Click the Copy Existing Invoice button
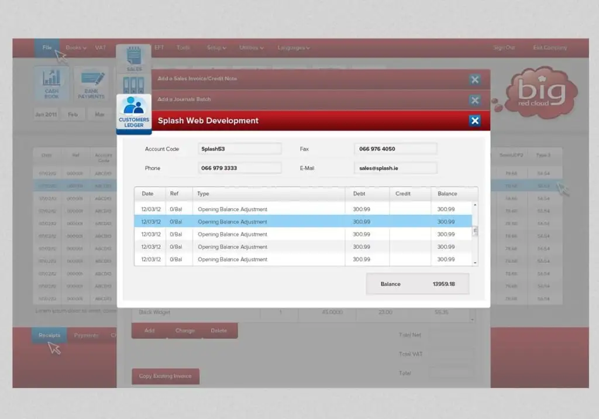Image resolution: width=599 pixels, height=419 pixels. pos(166,376)
